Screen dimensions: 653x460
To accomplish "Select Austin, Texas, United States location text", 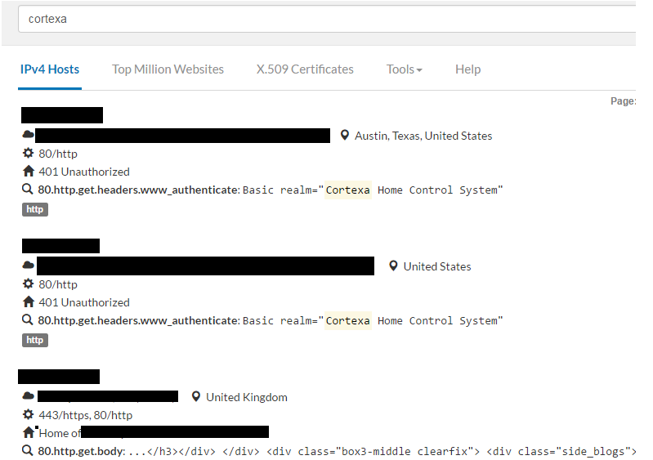I will point(423,136).
